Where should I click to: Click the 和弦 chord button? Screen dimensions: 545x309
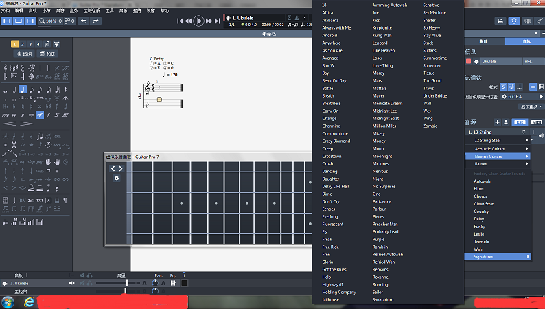[49, 54]
